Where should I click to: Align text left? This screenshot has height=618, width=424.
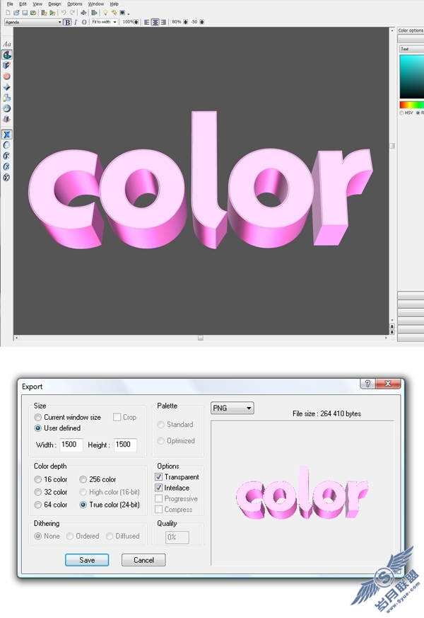pyautogui.click(x=146, y=22)
